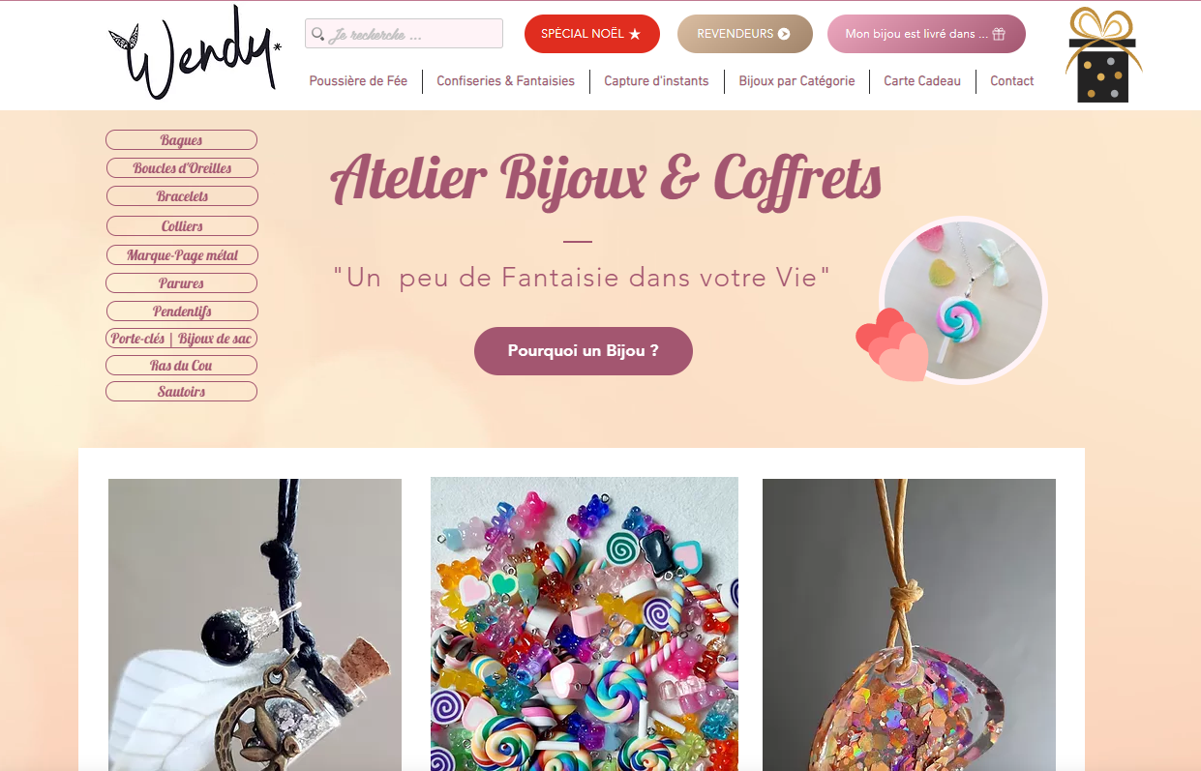1201x771 pixels.
Task: Expand the Bijoux par Catégorie menu
Action: click(796, 81)
